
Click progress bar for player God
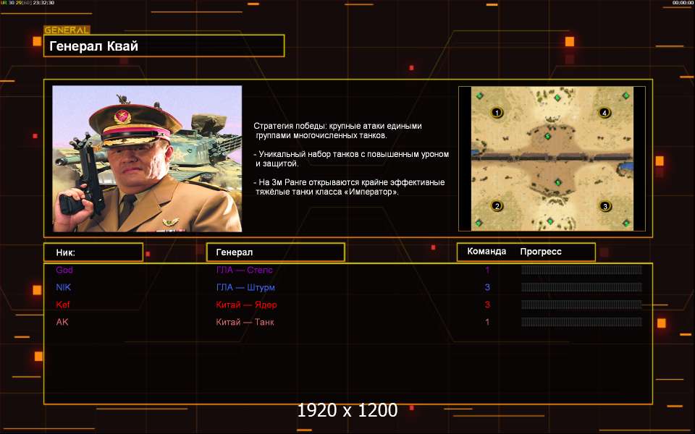click(x=581, y=270)
